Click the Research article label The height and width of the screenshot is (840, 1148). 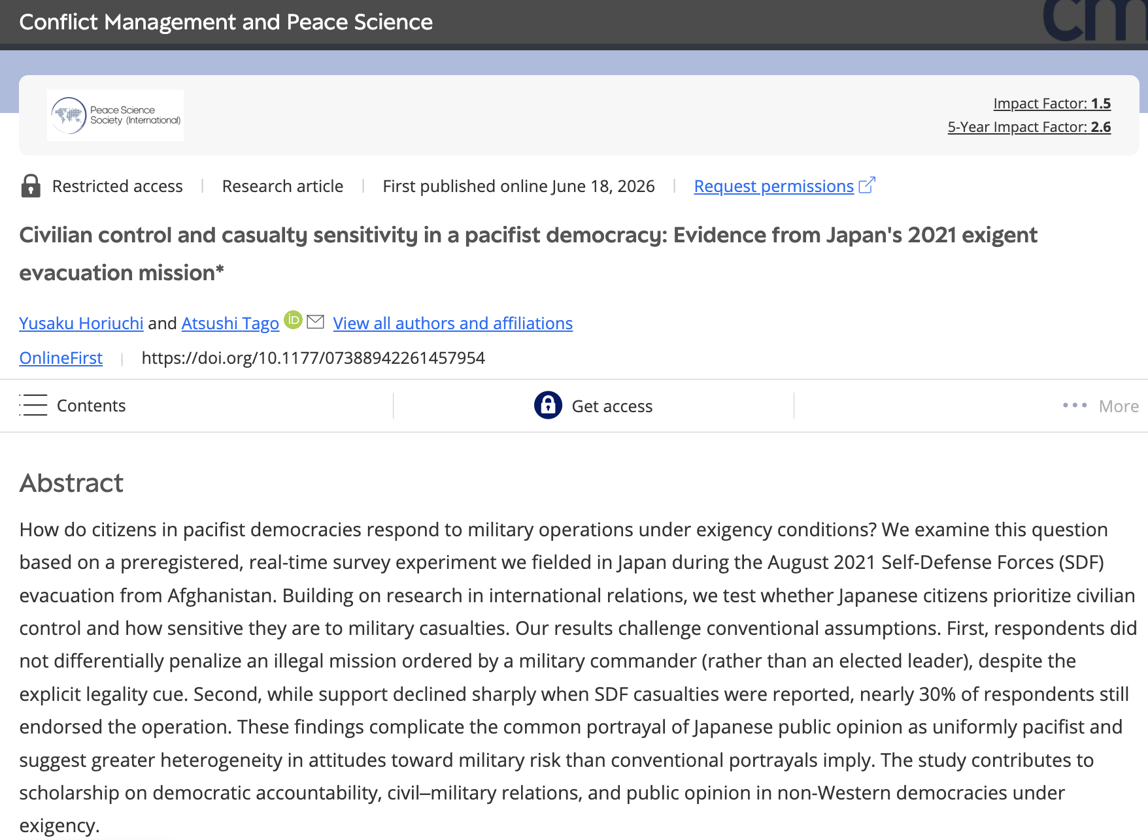pos(282,186)
